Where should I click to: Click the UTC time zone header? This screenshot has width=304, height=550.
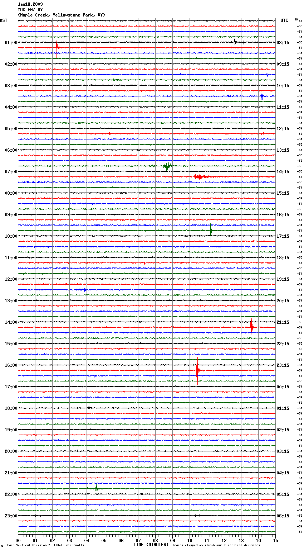(284, 20)
